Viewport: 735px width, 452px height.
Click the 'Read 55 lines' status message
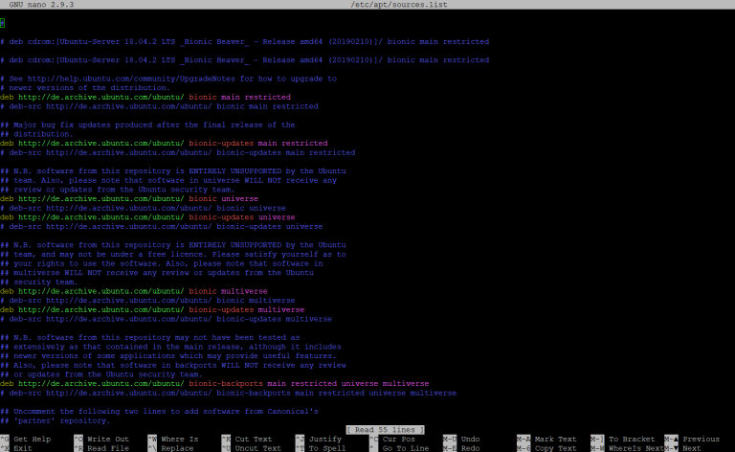click(x=385, y=429)
